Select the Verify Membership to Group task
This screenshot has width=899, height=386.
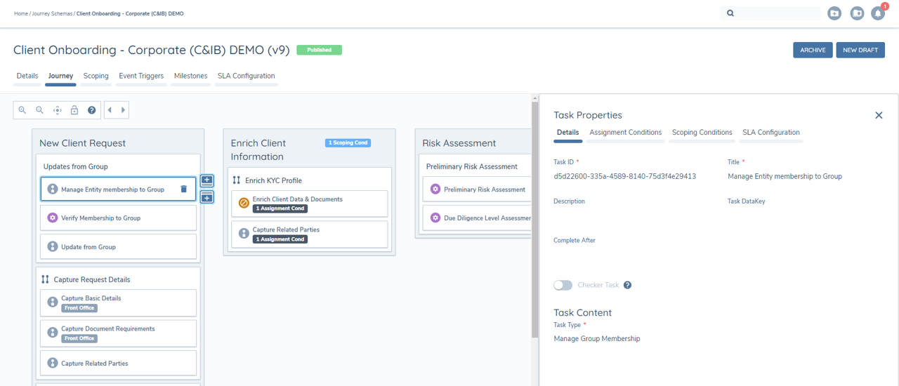click(x=118, y=218)
